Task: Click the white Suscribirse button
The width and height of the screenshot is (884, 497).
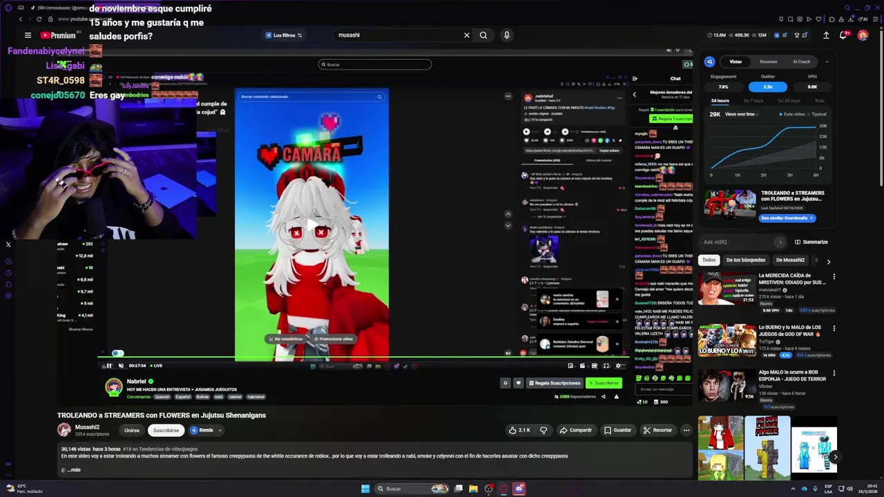Action: 166,430
